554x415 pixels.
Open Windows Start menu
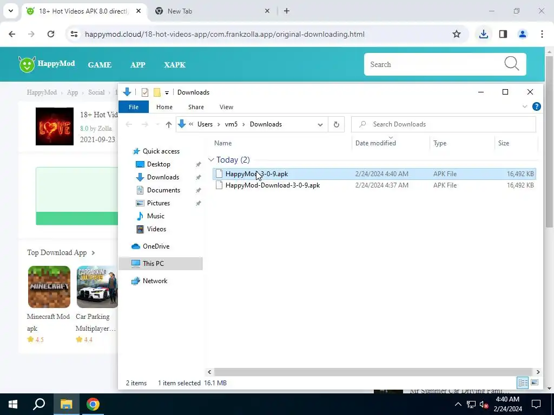(13, 404)
